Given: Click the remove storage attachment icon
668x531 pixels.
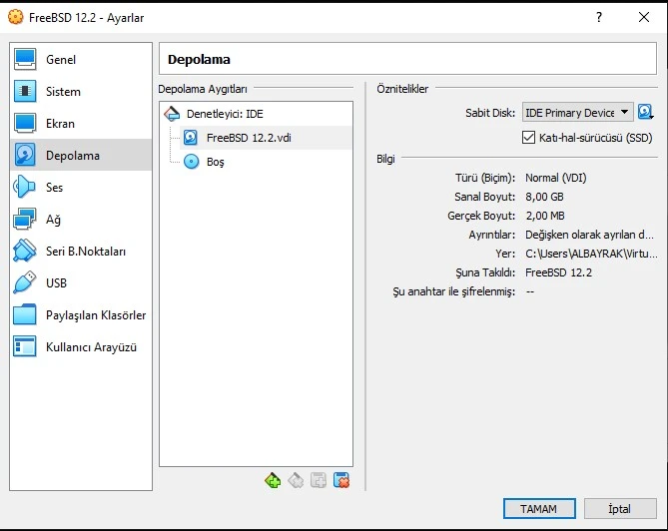Looking at the screenshot, I should click(x=341, y=481).
